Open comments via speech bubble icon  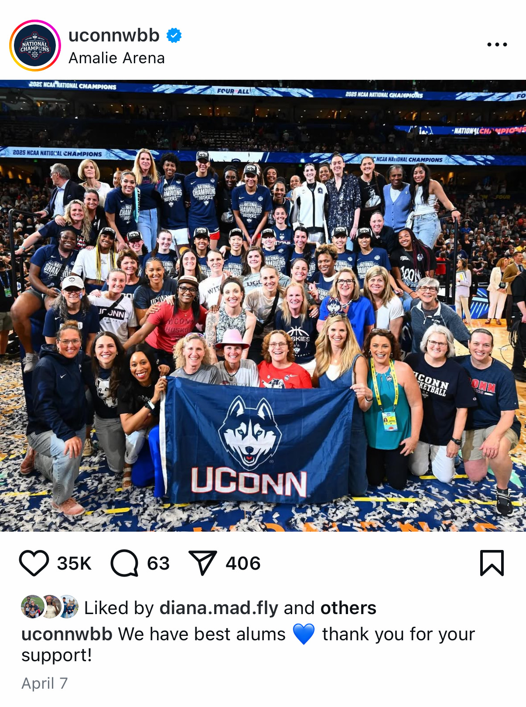coord(124,563)
